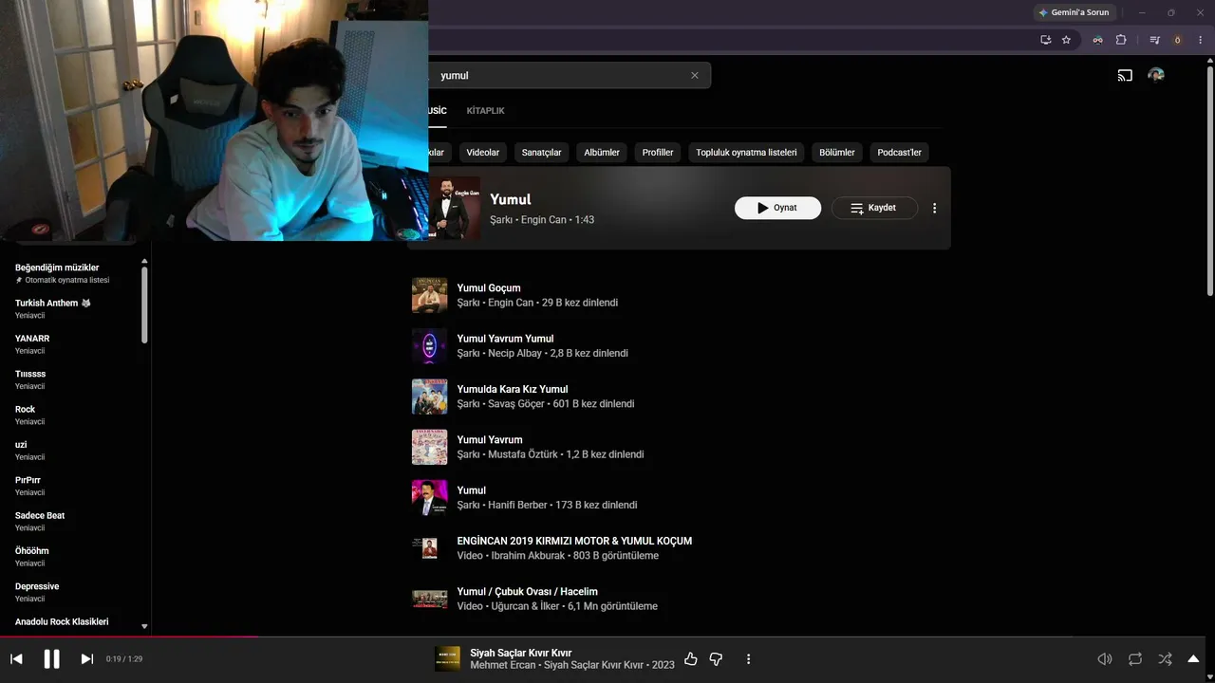Open the three-dot menu on the Yumul card

[934, 208]
